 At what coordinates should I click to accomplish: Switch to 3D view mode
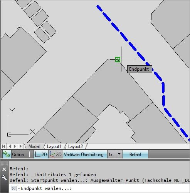tap(56, 155)
